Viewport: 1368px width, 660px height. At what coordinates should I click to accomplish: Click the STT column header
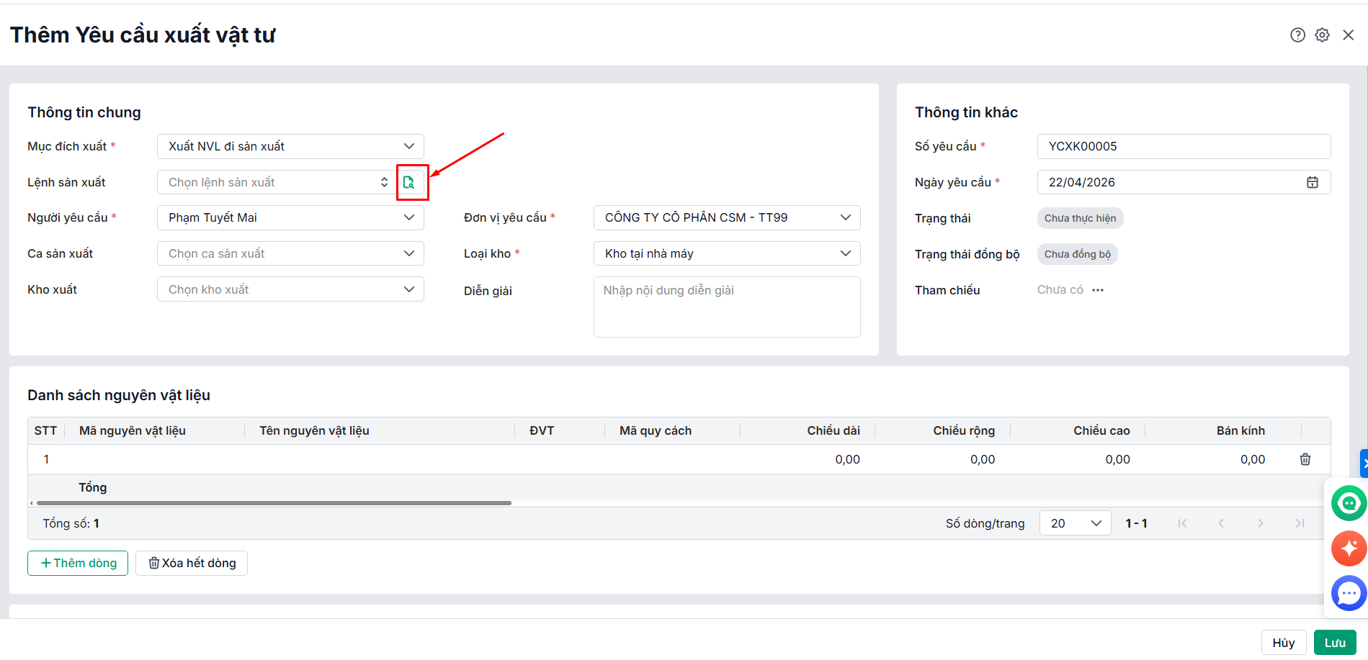pos(45,430)
